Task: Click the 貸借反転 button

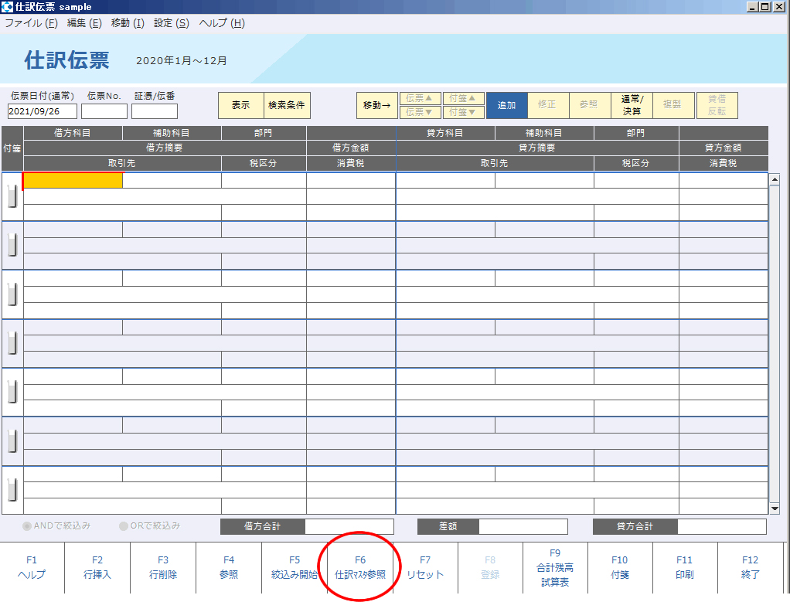Action: coord(717,105)
